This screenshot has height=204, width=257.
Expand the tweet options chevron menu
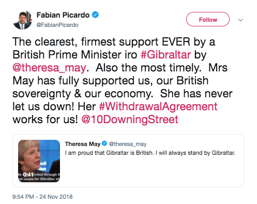pos(240,20)
